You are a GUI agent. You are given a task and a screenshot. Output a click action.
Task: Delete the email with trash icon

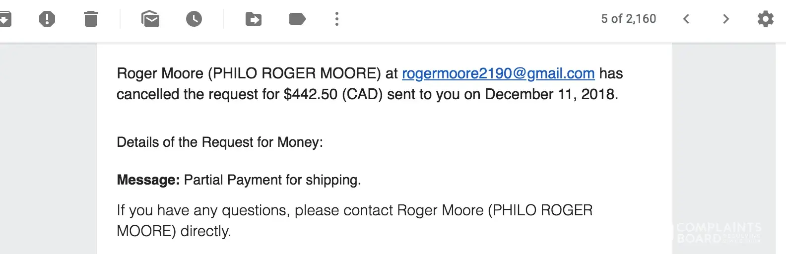[x=91, y=19]
